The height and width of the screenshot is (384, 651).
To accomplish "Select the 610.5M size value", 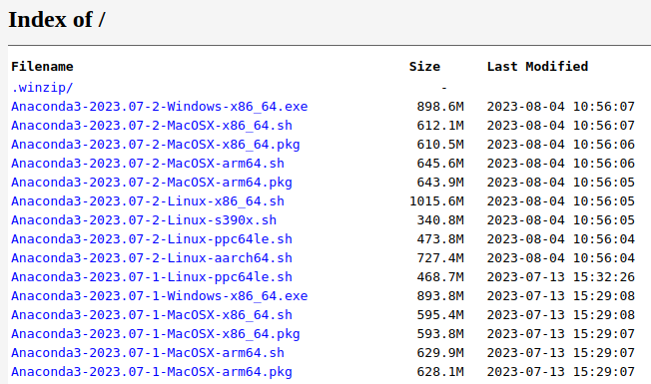I will pyautogui.click(x=440, y=145).
